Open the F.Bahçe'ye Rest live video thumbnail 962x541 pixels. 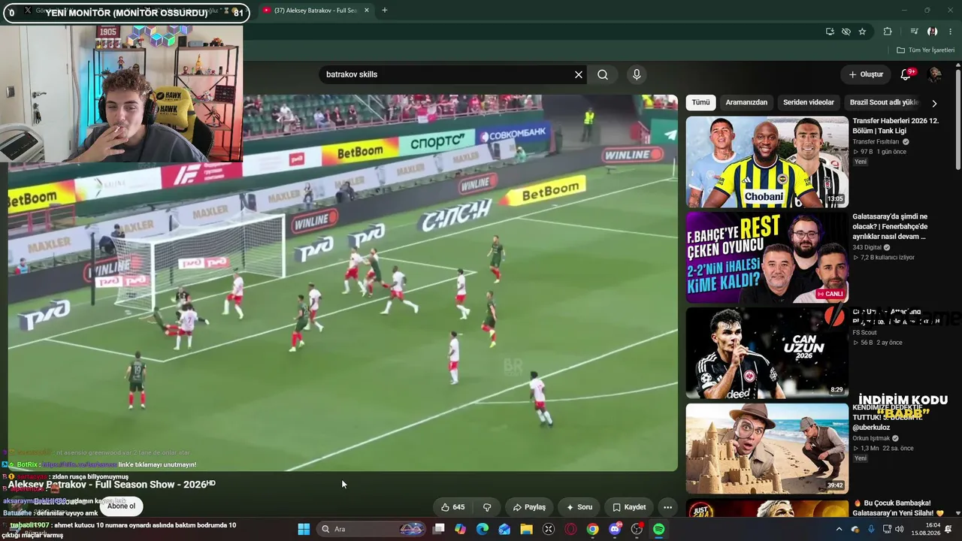click(x=767, y=257)
